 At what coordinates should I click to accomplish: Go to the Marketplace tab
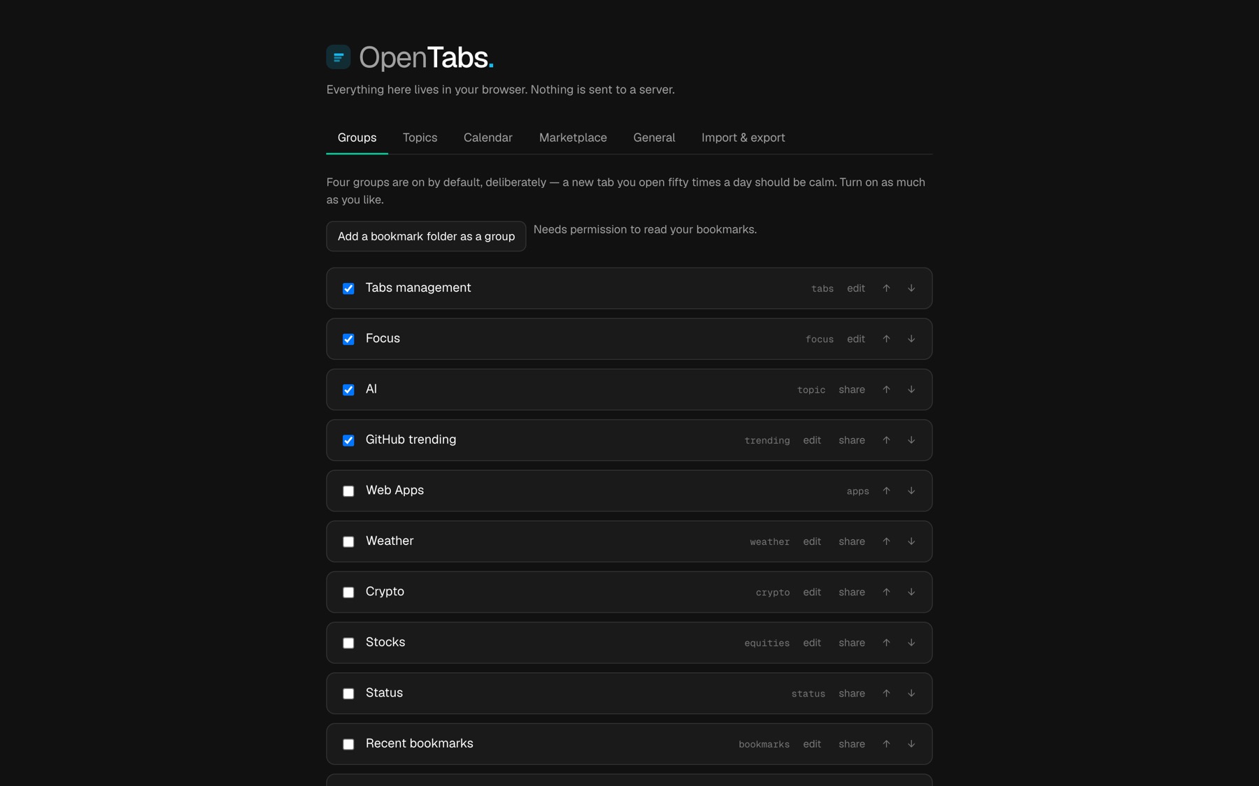tap(573, 138)
